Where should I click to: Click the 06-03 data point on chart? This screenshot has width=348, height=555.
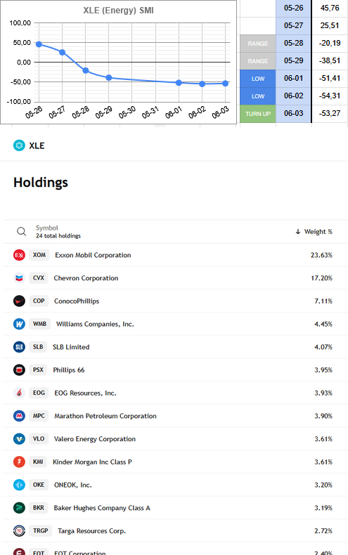226,84
